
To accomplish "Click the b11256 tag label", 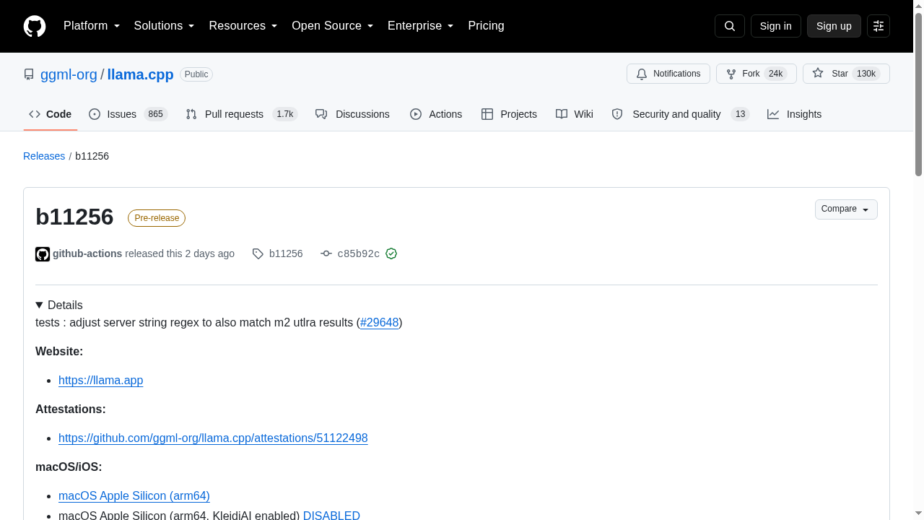I will click(286, 253).
